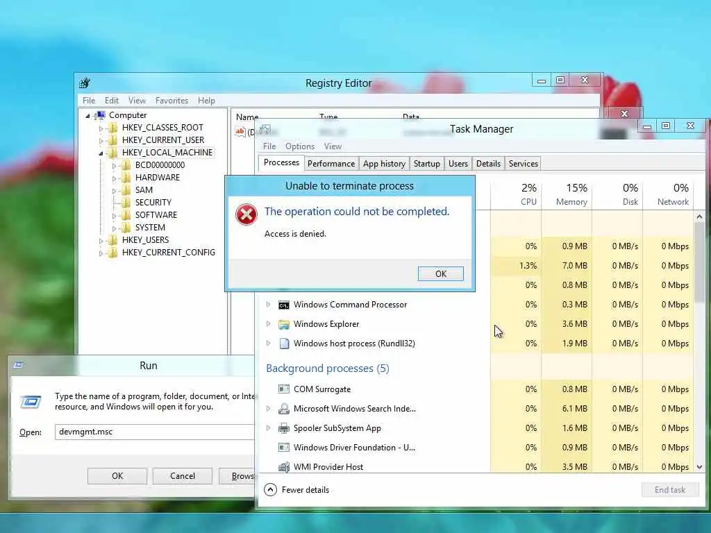
Task: Click the Run dialog title bar icon
Action: click(x=19, y=365)
